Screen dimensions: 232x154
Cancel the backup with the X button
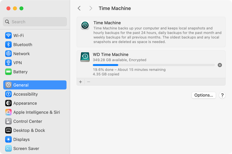point(220,65)
